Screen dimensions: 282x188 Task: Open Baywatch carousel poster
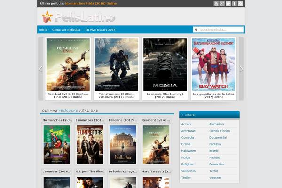click(x=213, y=64)
